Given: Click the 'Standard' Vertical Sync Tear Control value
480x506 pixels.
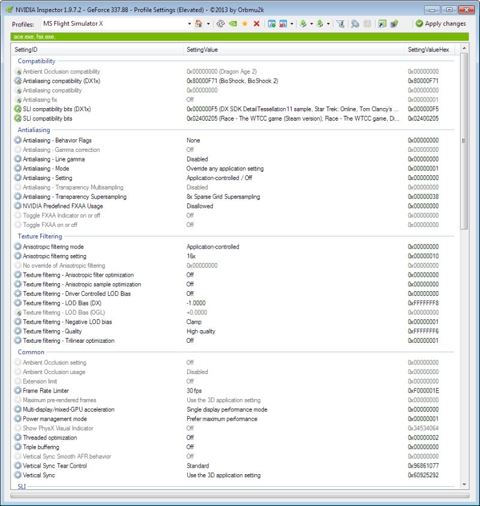Looking at the screenshot, I should (198, 466).
